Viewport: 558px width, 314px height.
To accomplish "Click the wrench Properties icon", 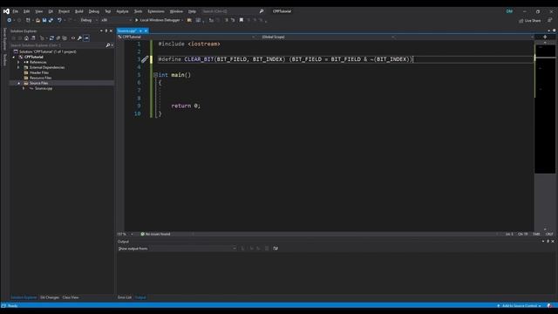I will click(79, 38).
